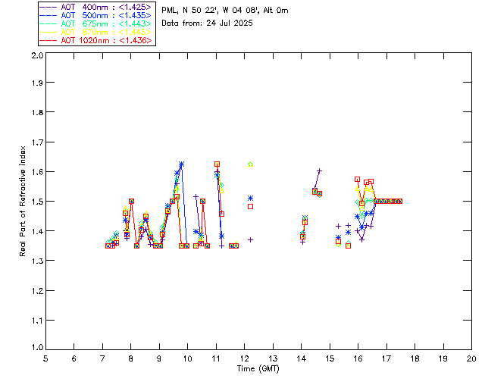The image size is (485, 388).
Task: Click the x-axis tick label 13
Action: (x=273, y=359)
